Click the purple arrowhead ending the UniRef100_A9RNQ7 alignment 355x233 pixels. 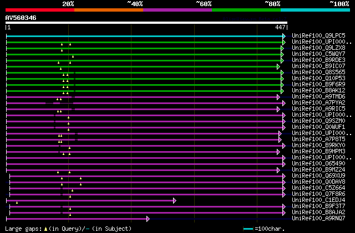[148, 219]
